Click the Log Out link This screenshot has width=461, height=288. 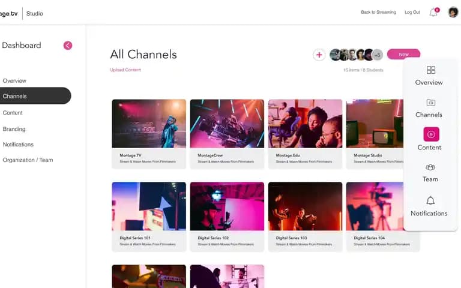pyautogui.click(x=412, y=12)
